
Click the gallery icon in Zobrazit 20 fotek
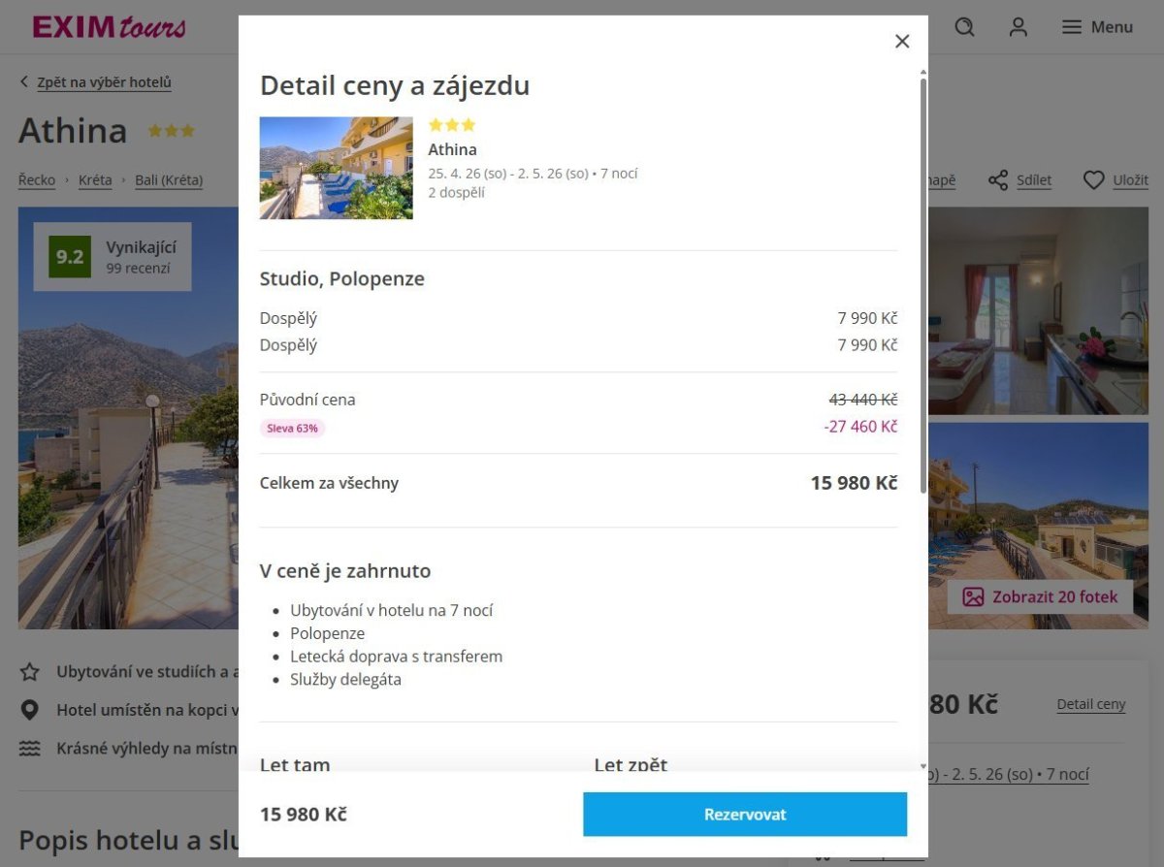[973, 596]
